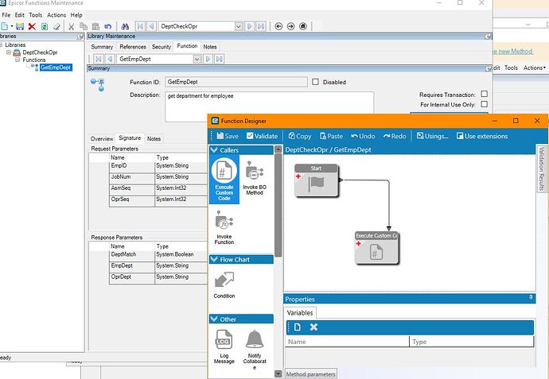This screenshot has height=379, width=549.
Task: Click Use extensions in Function Designer
Action: (482, 136)
